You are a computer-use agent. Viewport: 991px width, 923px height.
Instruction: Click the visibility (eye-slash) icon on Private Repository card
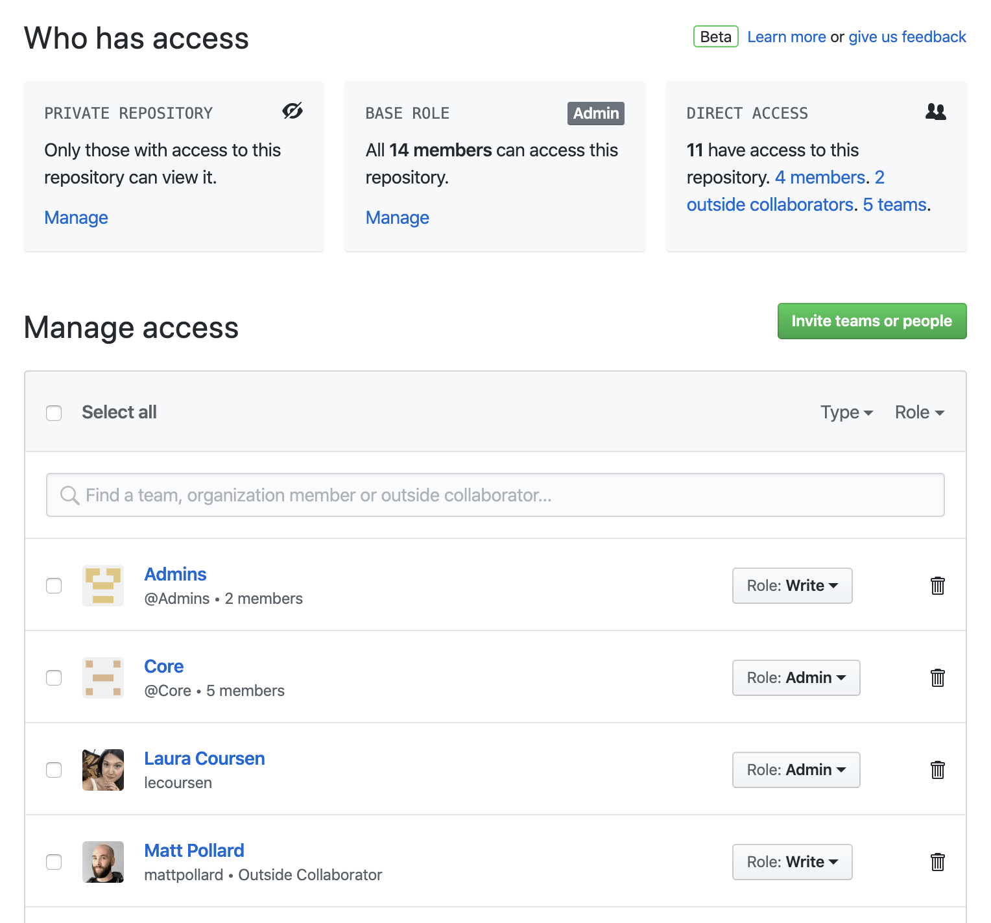292,111
